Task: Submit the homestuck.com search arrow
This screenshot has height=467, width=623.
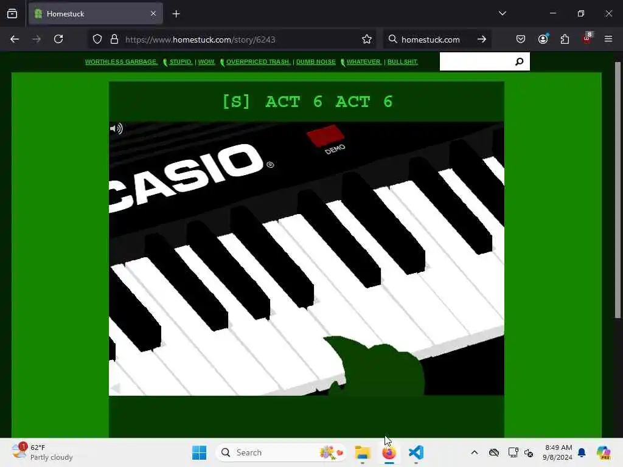Action: tap(482, 40)
